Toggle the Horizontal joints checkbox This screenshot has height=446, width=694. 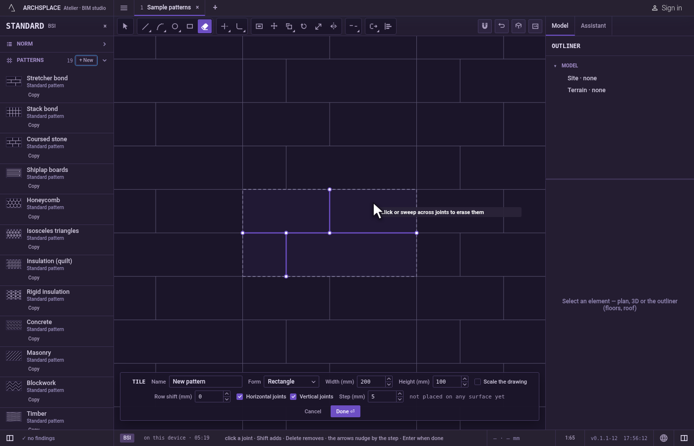[240, 396]
